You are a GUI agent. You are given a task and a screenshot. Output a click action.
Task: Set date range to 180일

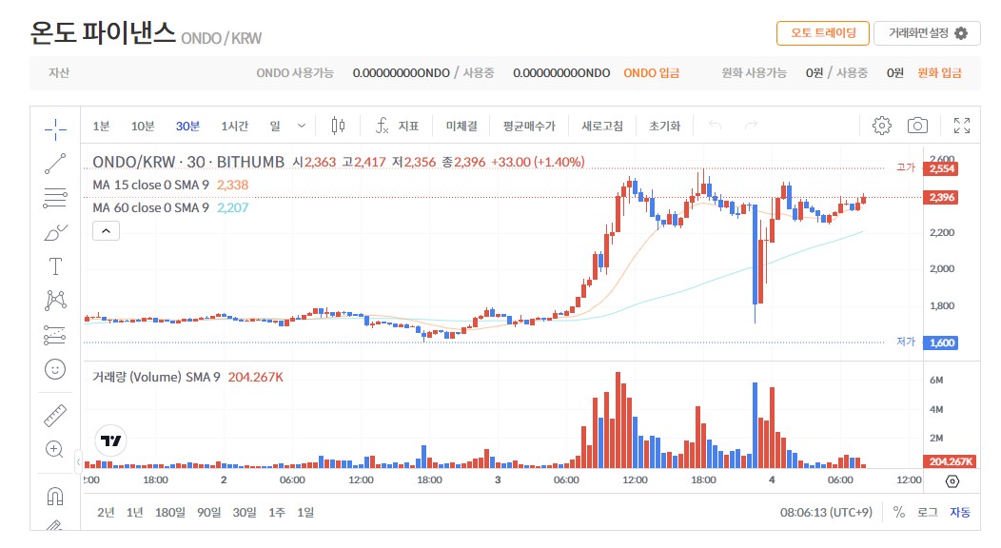[169, 512]
